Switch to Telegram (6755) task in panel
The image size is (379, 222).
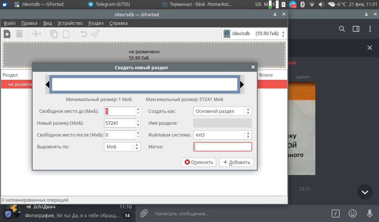coord(109,4)
